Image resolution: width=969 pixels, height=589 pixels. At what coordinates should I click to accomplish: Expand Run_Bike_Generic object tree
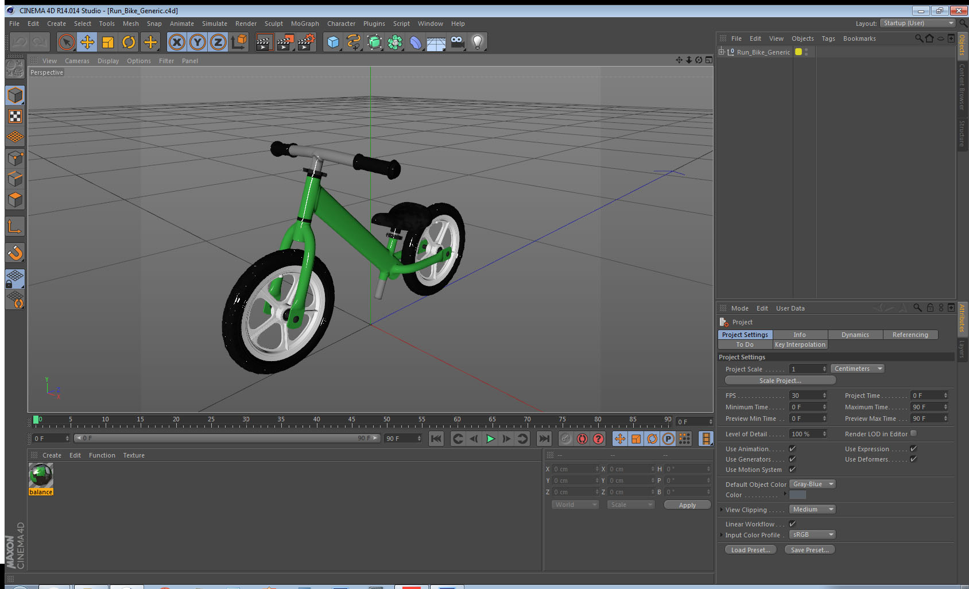coord(722,52)
